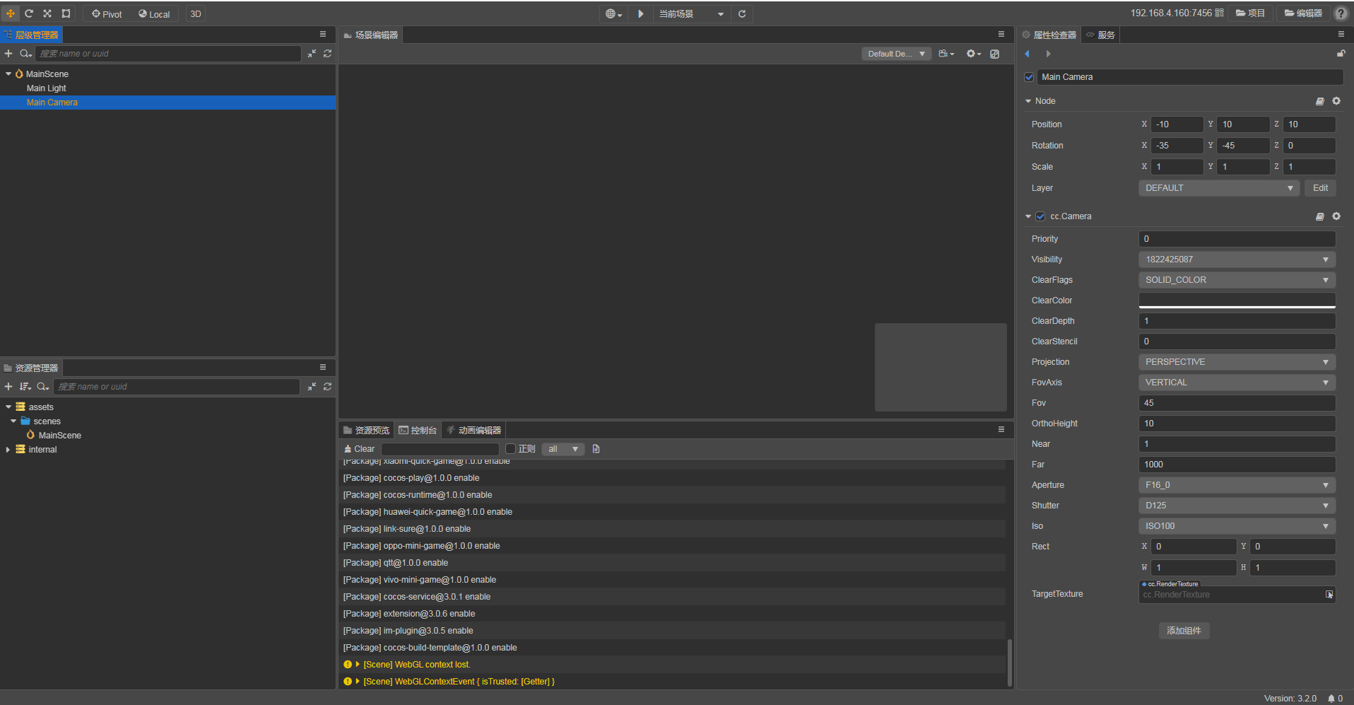This screenshot has height=705, width=1354.
Task: Collapse the Node section
Action: pos(1028,101)
